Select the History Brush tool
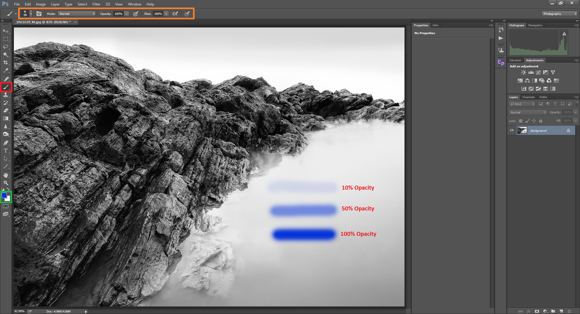This screenshot has width=580, height=314. point(6,103)
